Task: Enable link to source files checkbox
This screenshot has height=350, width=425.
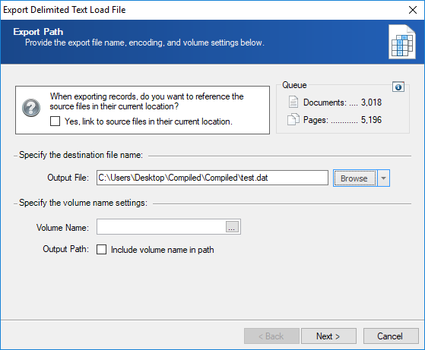Action: (x=55, y=121)
